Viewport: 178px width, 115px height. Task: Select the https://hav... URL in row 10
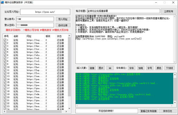pos(35,67)
